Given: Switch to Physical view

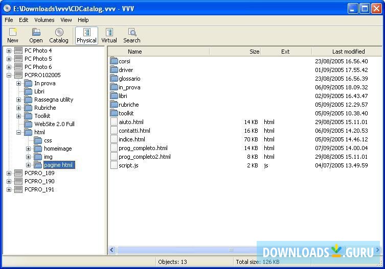Looking at the screenshot, I should click(x=86, y=36).
